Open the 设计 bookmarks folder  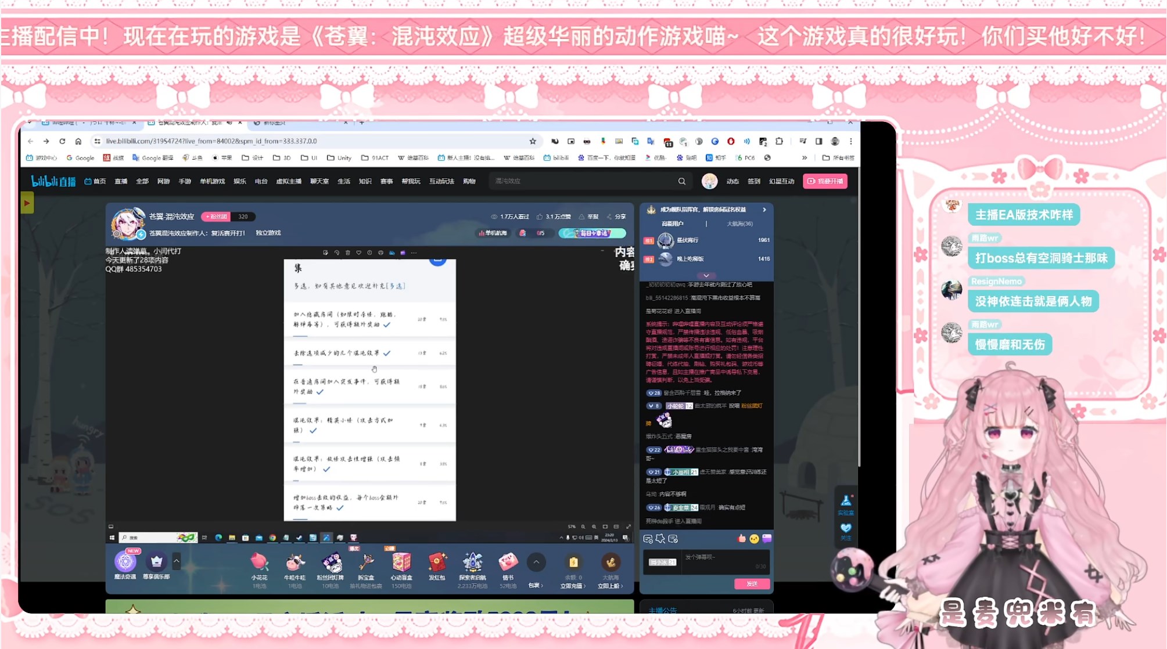coord(253,158)
